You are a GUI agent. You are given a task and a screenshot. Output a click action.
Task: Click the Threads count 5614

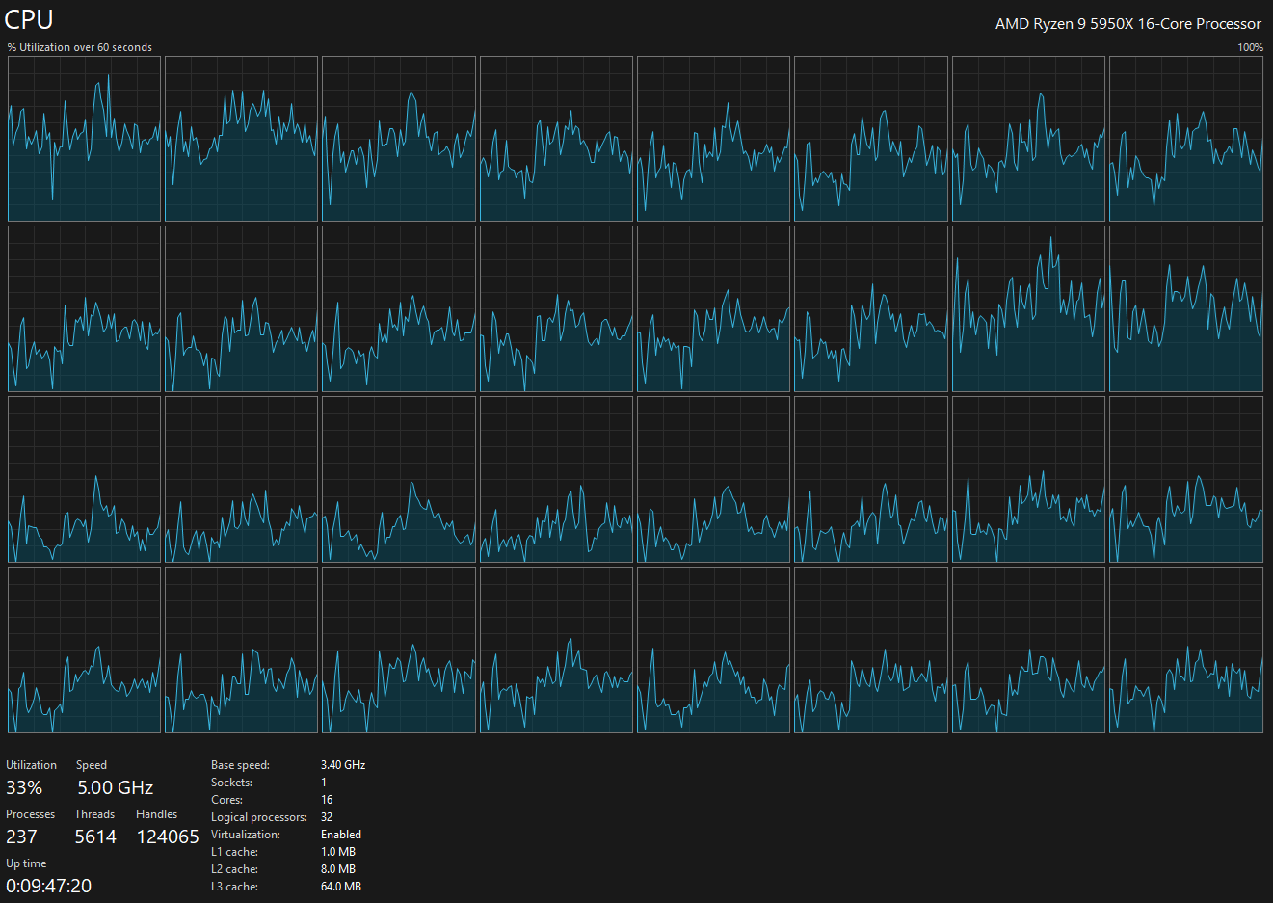pyautogui.click(x=95, y=837)
